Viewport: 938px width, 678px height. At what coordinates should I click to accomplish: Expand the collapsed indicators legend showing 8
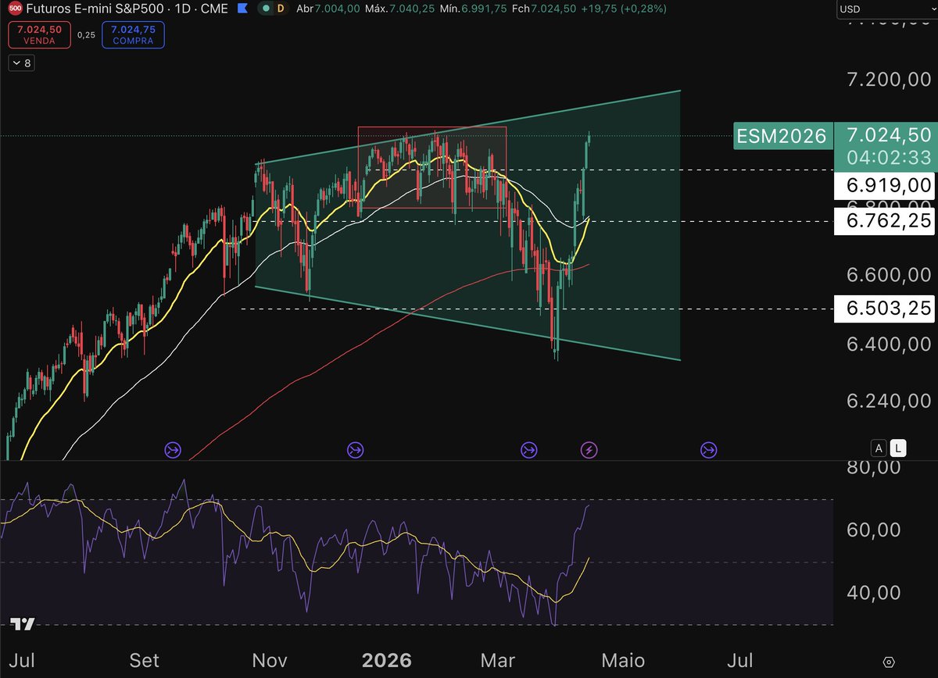pyautogui.click(x=21, y=63)
